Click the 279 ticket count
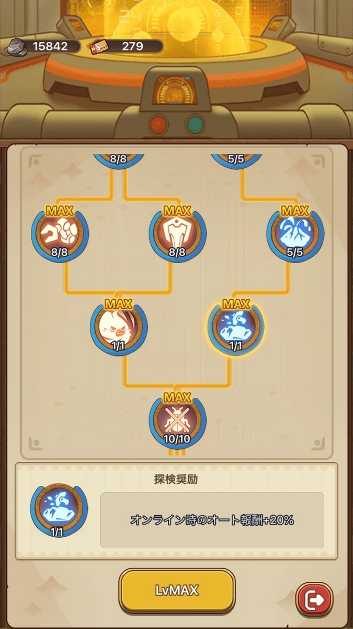The width and height of the screenshot is (353, 629). pyautogui.click(x=133, y=46)
